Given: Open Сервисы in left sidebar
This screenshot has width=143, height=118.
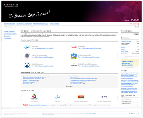Looking at the screenshot, I should coord(7,36).
